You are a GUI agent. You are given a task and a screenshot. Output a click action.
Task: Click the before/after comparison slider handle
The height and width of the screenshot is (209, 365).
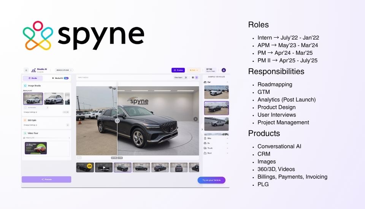pos(117,120)
